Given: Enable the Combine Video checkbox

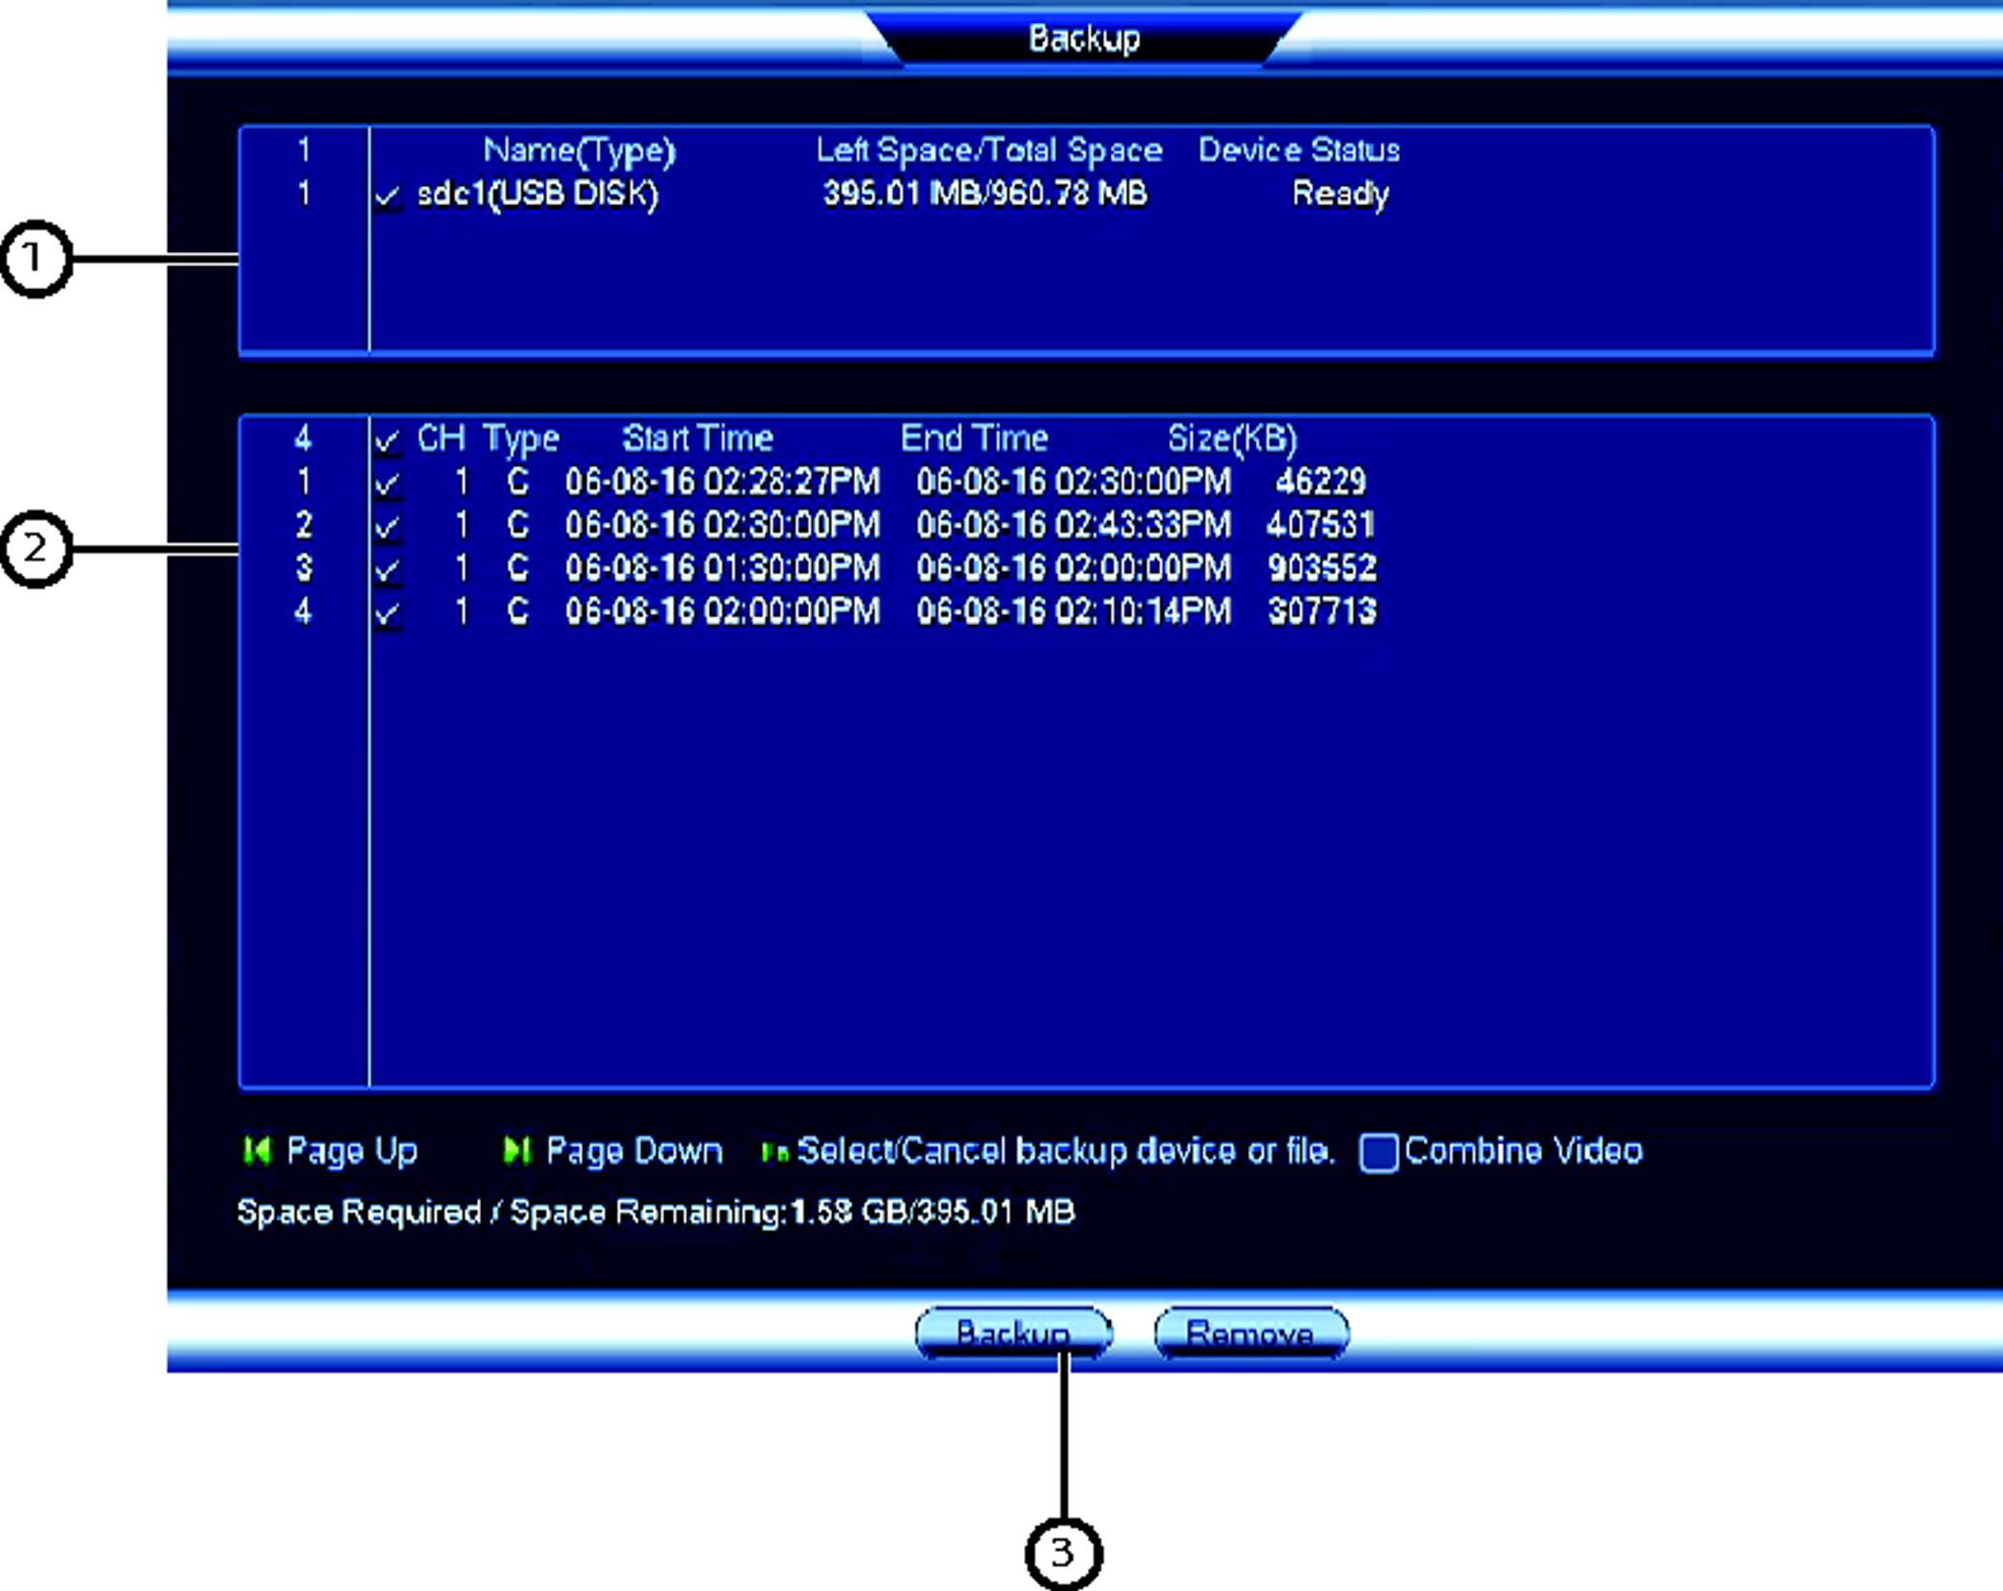Looking at the screenshot, I should (1379, 1153).
